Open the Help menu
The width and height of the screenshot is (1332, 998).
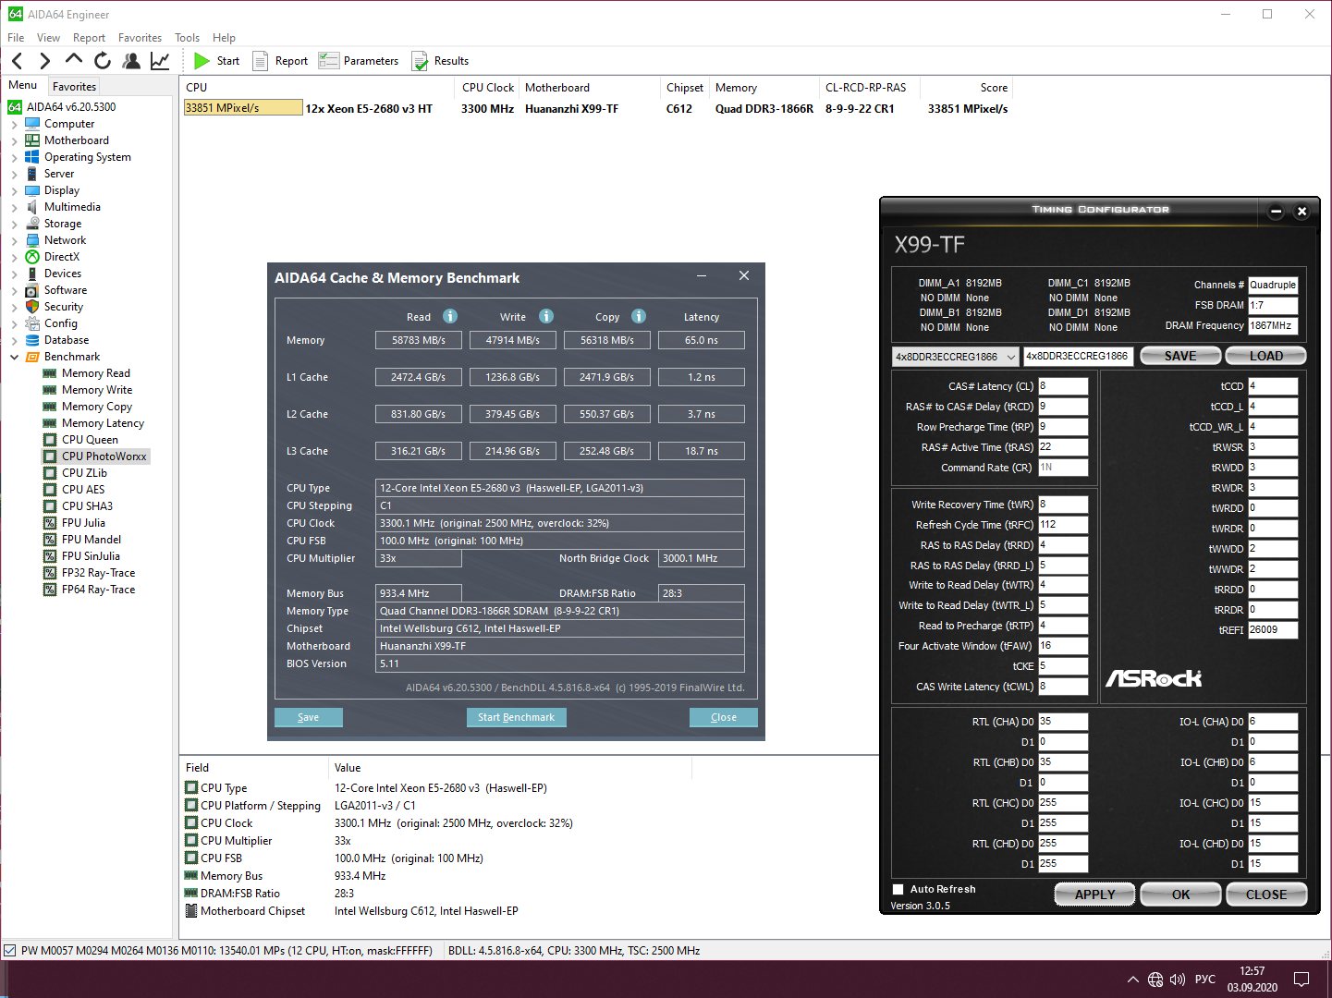224,38
